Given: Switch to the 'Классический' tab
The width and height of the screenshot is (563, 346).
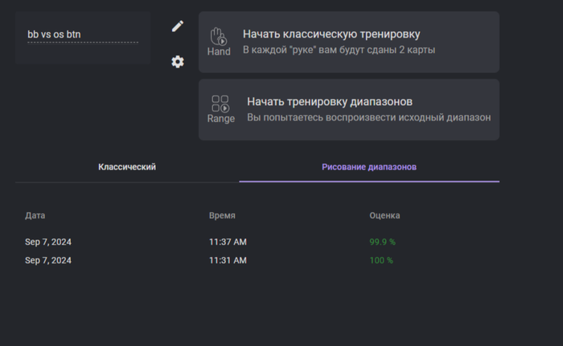Looking at the screenshot, I should click(x=127, y=167).
